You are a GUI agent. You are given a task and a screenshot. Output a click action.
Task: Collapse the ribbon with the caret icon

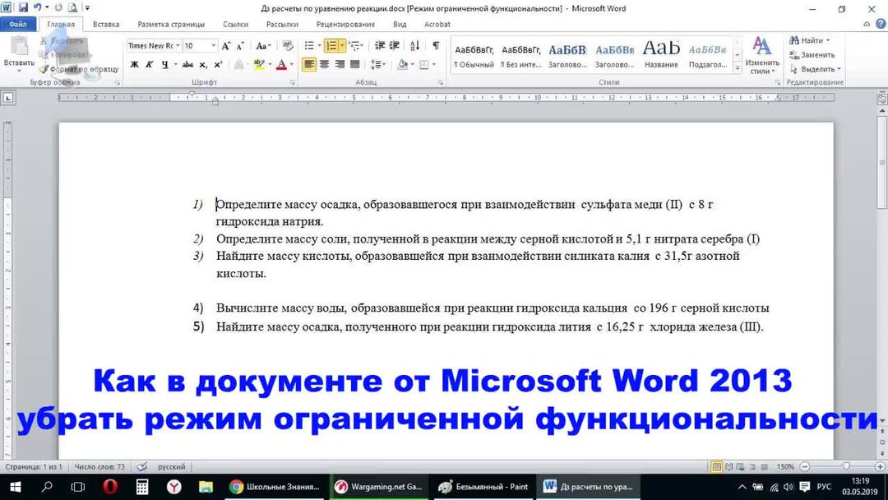867,25
